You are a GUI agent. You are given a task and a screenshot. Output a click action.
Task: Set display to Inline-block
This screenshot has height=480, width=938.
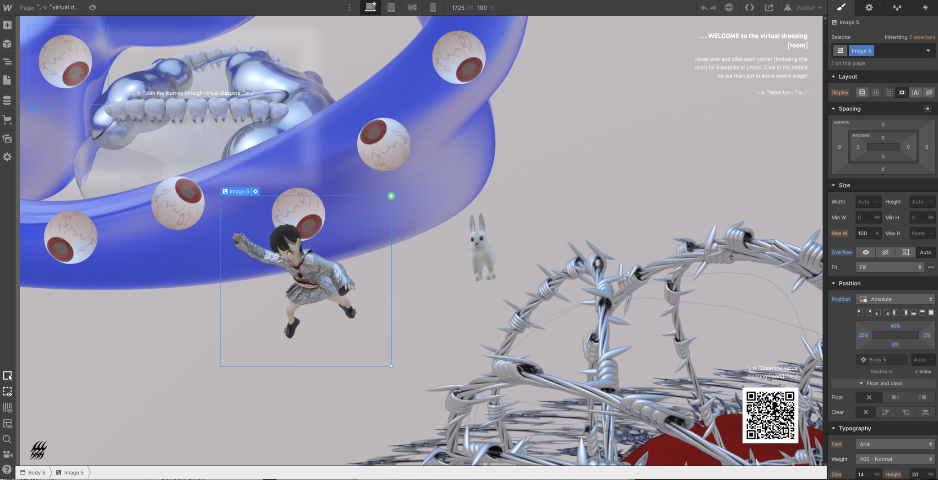point(902,92)
